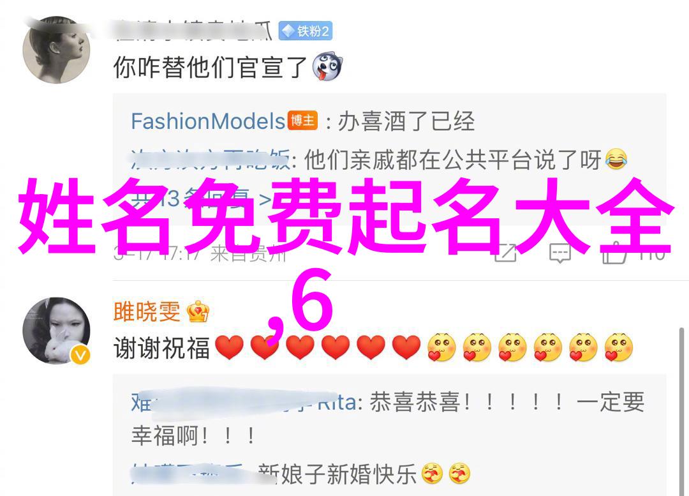The width and height of the screenshot is (689, 496).
Task: Click the share icon under first comment
Action: (x=506, y=252)
